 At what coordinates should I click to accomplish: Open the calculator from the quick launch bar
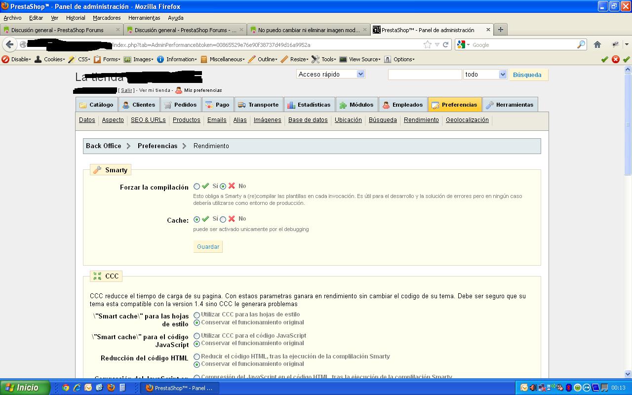pos(122,388)
